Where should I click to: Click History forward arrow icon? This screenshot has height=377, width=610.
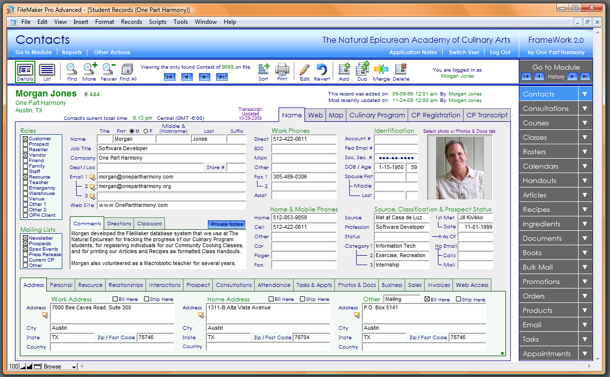coord(573,77)
